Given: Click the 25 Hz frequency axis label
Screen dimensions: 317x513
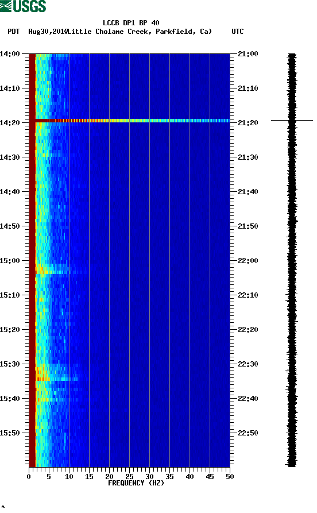Looking at the screenshot, I should [x=130, y=477].
